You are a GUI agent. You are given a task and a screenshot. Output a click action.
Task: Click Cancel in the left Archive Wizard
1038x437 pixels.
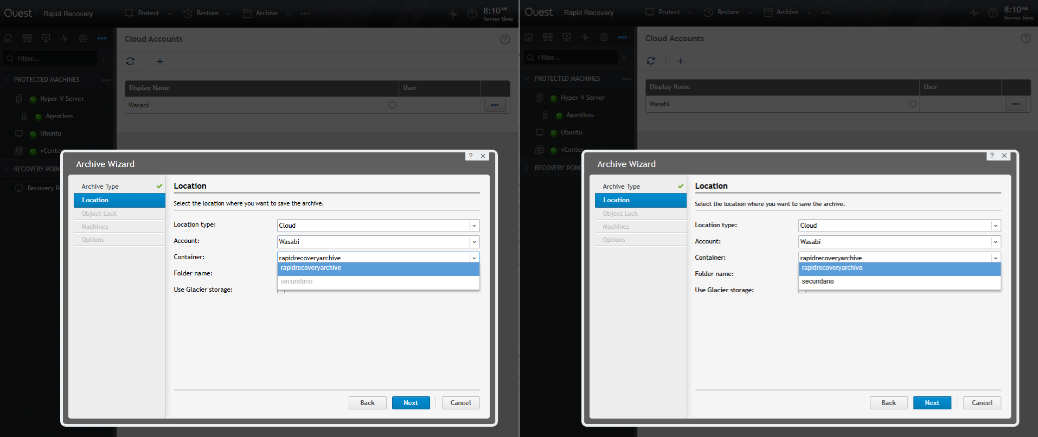coord(460,403)
